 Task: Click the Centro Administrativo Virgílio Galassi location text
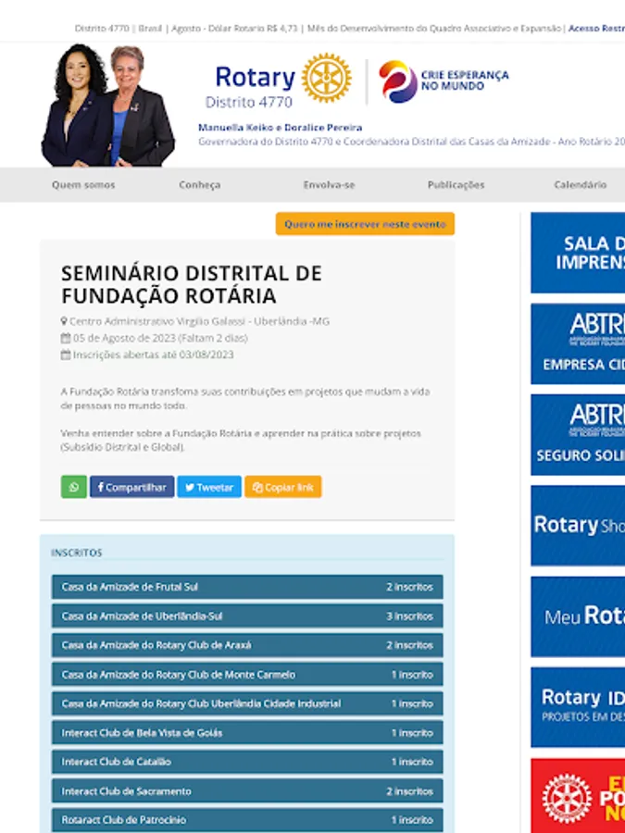(199, 321)
